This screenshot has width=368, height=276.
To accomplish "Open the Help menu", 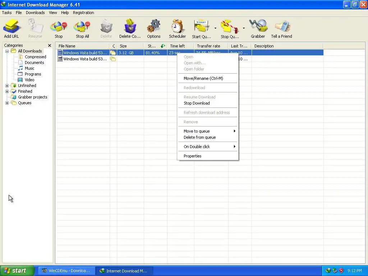I will [65, 13].
